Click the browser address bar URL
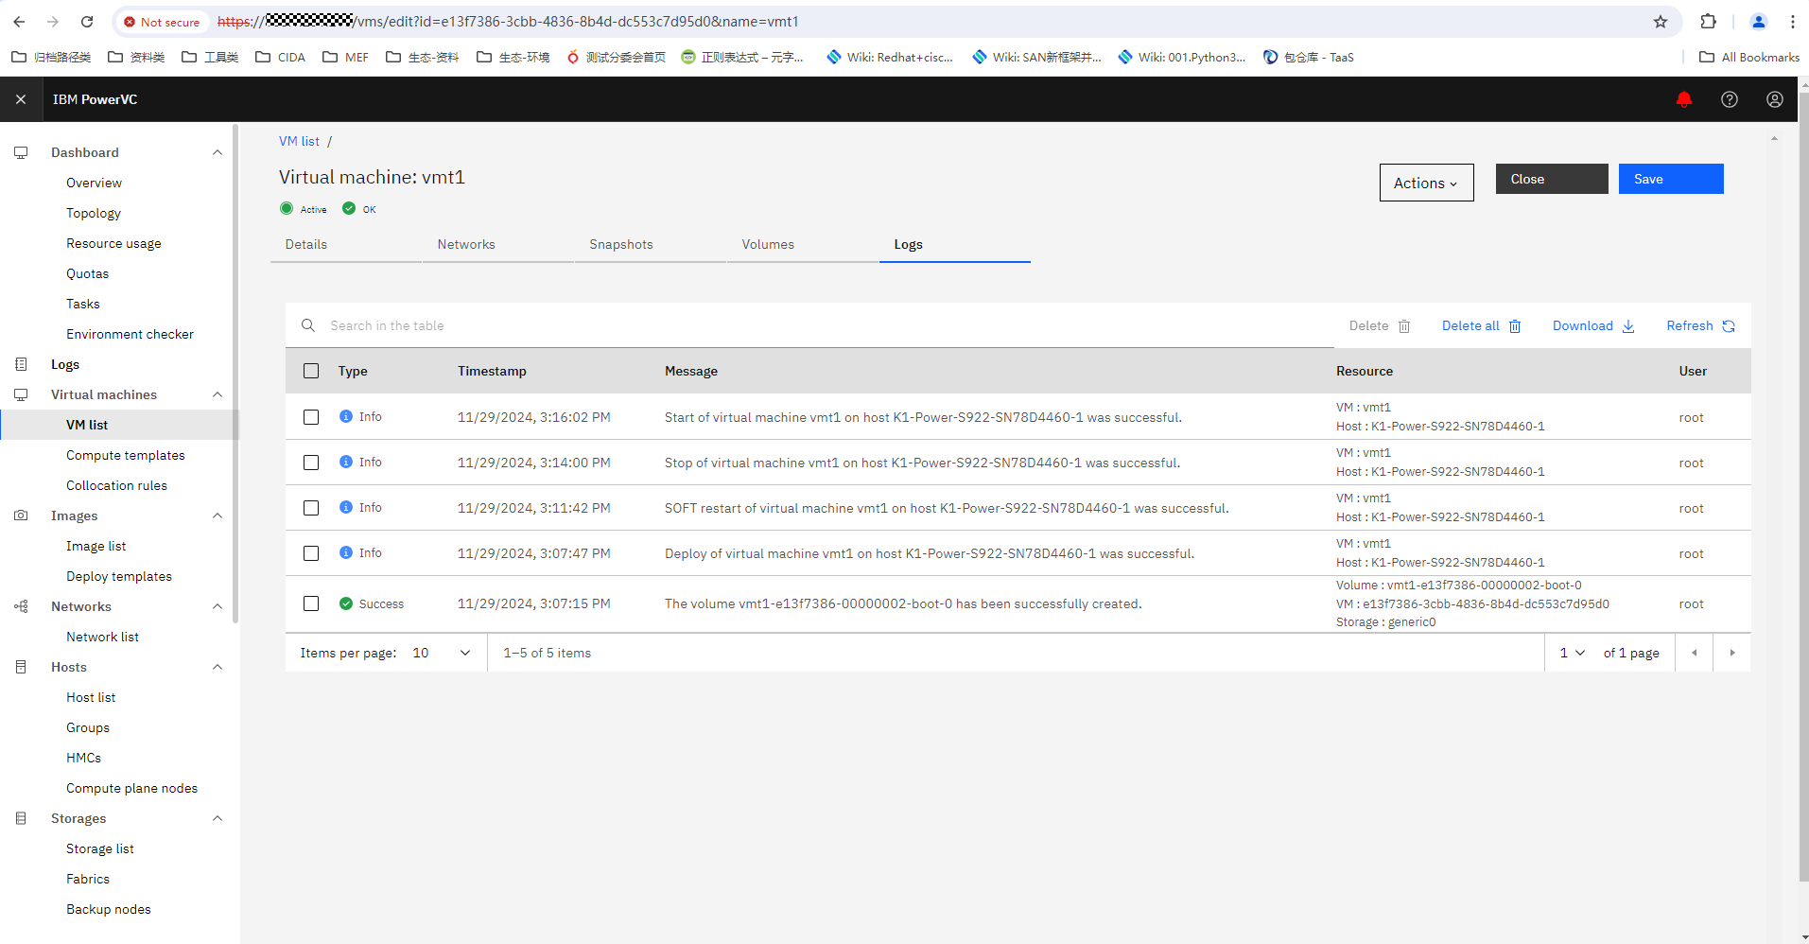The width and height of the screenshot is (1809, 944). (508, 21)
